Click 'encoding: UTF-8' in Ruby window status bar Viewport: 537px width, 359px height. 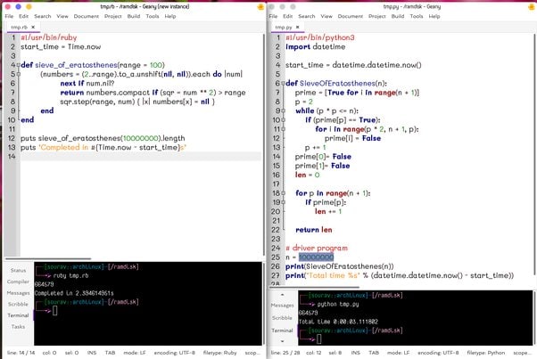pos(174,353)
